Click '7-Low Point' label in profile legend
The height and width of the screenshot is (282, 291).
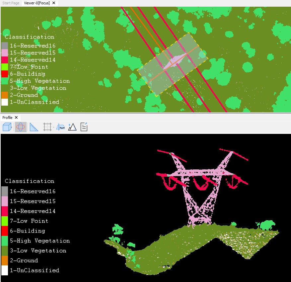(29, 221)
